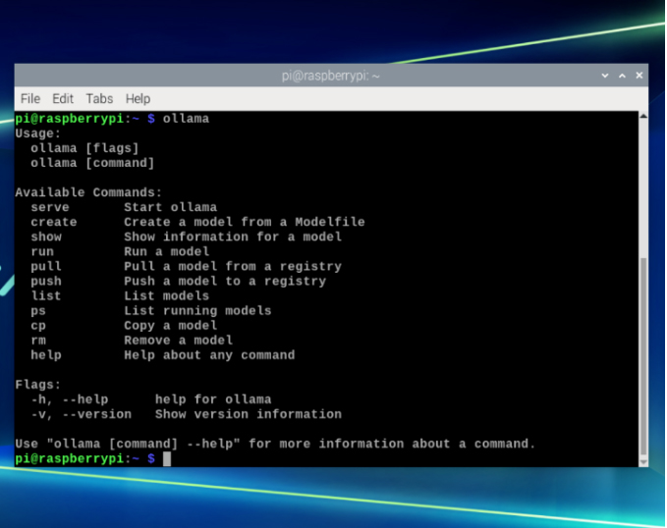Click the '-h, --help' flag
Screen dimensions: 667x528
pos(70,399)
